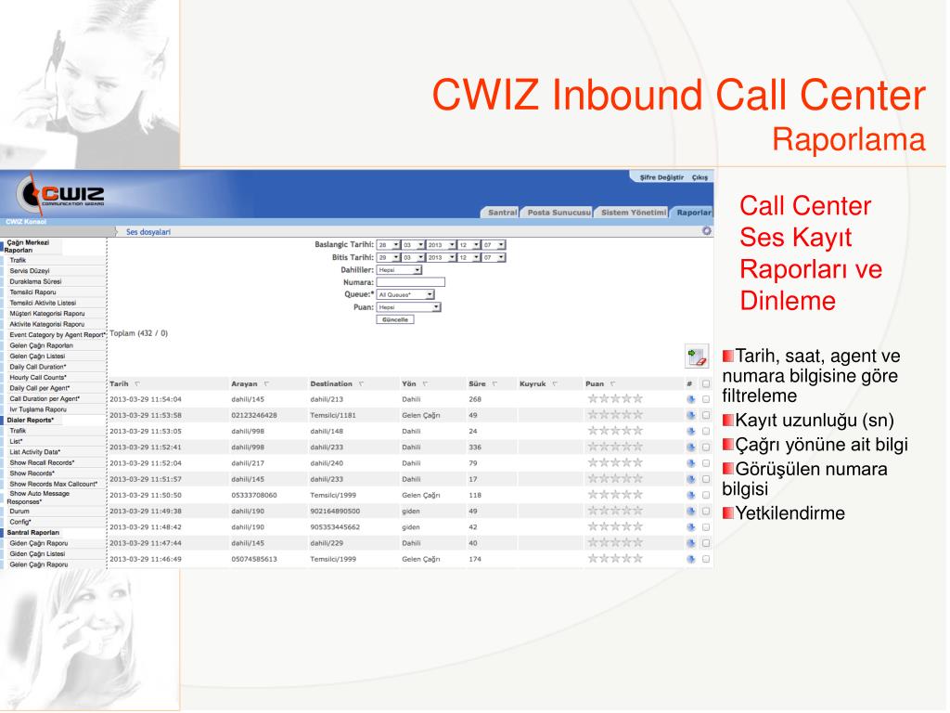This screenshot has width=950, height=713.
Task: Open Show Recall Records item
Action: point(42,463)
